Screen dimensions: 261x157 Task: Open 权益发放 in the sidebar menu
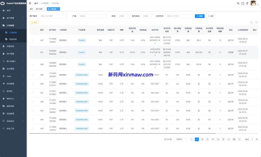[x=13, y=39]
